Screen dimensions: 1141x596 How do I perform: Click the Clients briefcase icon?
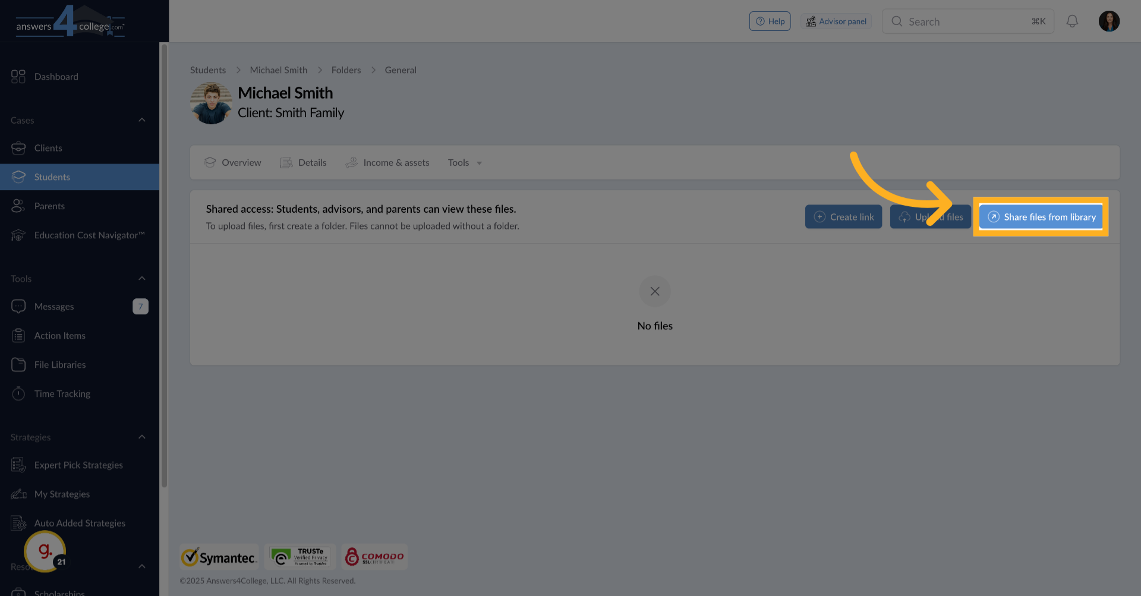point(18,148)
